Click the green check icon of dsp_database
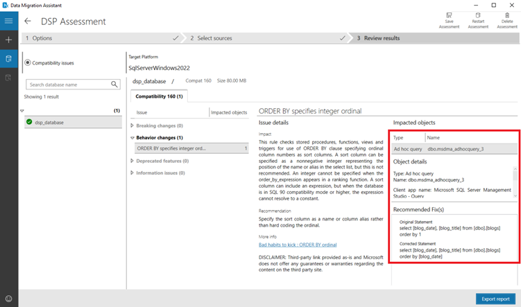The image size is (521, 307). coord(29,122)
